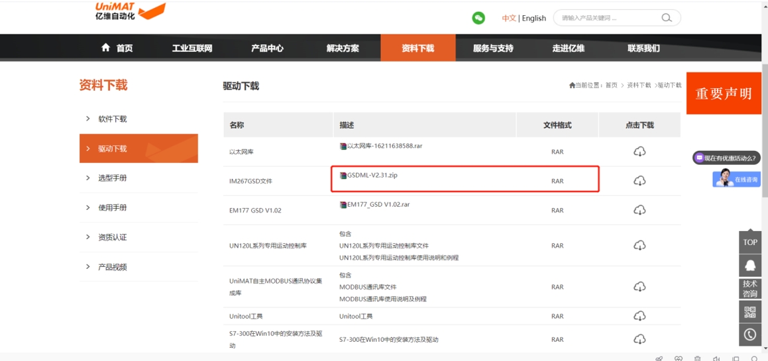Expand 资质认证 sidebar category
This screenshot has height=361, width=768.
[x=112, y=237]
